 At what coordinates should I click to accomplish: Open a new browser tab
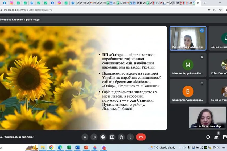click(205, 3)
